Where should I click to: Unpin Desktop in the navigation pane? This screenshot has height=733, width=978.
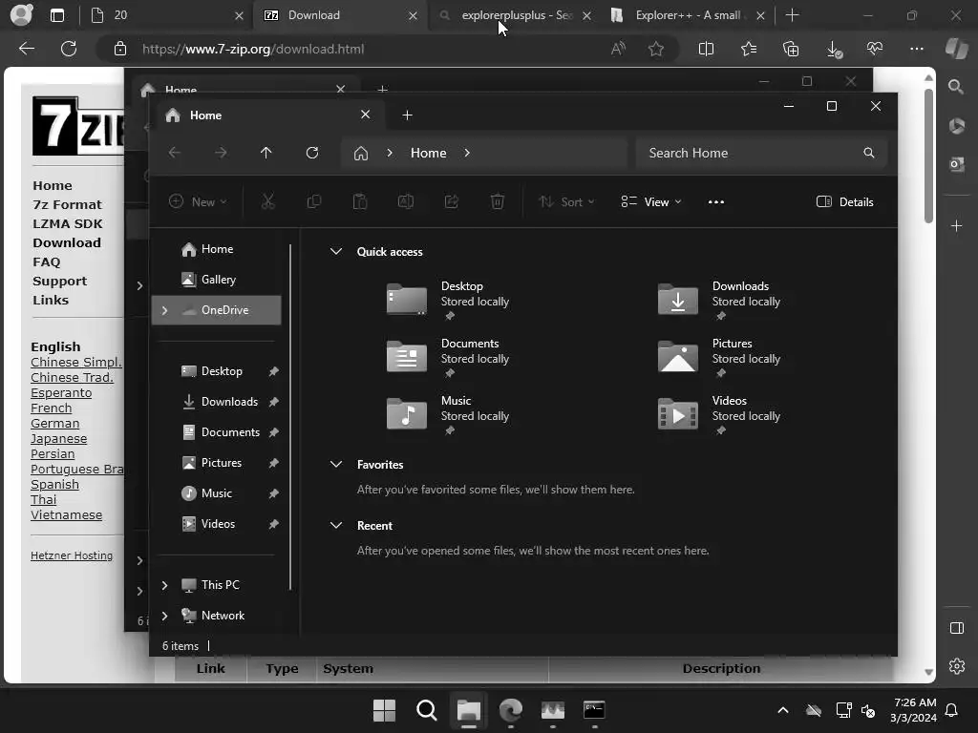coord(273,371)
